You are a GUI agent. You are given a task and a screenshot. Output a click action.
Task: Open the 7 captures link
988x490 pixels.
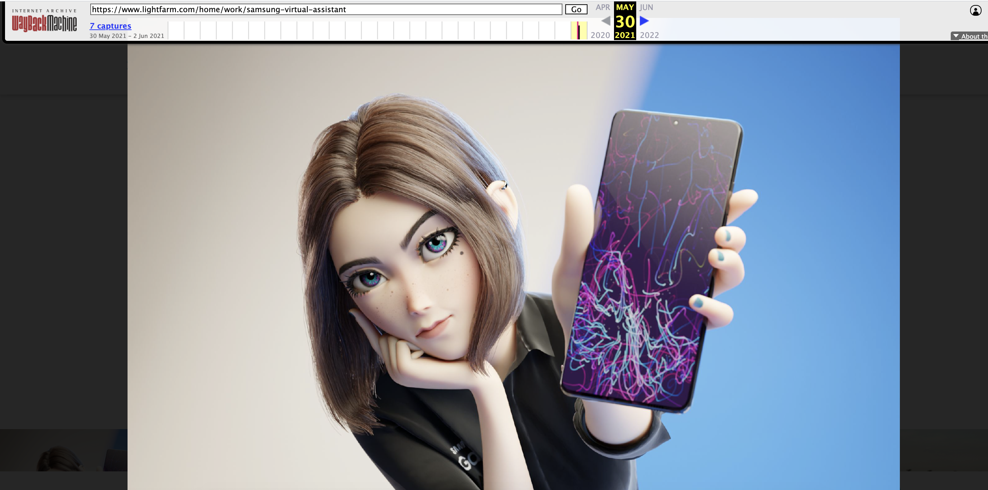(x=110, y=26)
